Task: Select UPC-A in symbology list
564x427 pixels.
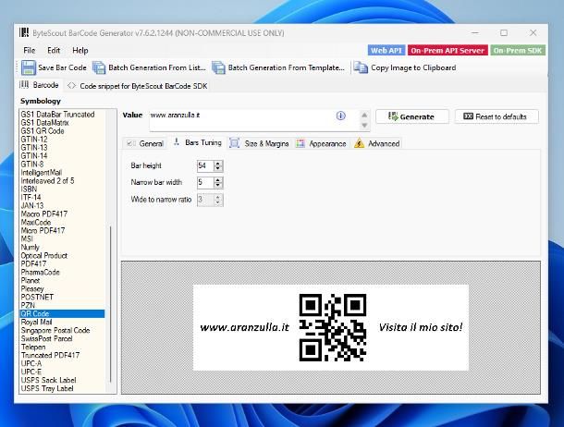Action: click(x=31, y=363)
